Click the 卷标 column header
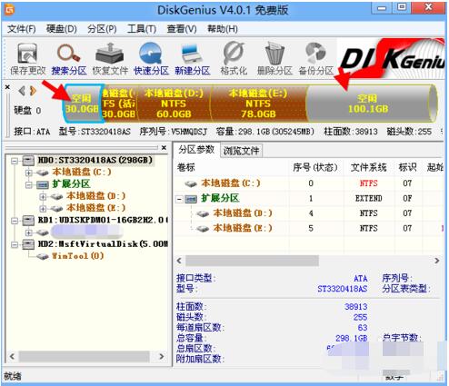Viewport: 449px width, 386px height. click(x=186, y=167)
